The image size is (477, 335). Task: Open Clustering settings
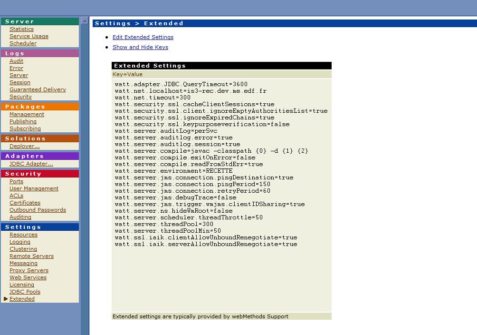(23, 249)
